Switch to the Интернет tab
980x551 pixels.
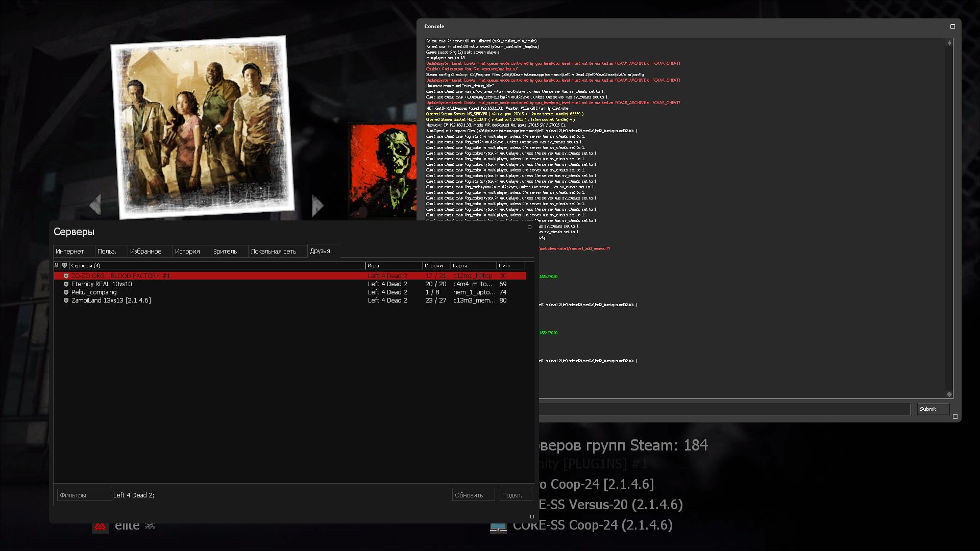click(70, 251)
